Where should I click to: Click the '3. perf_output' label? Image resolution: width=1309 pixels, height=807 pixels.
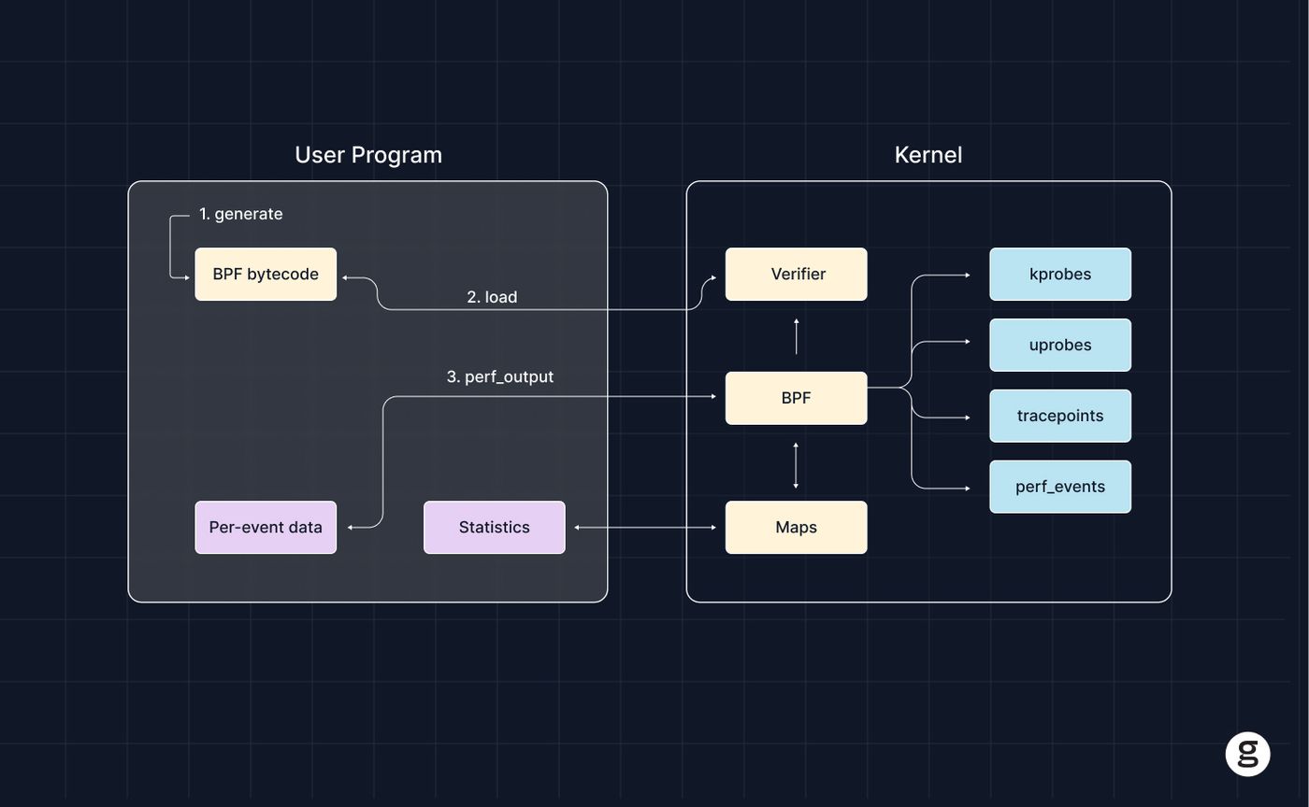point(500,376)
